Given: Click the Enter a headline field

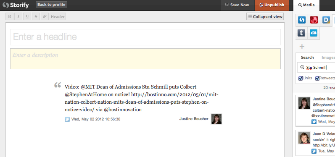Looking at the screenshot, I should pos(145,37).
